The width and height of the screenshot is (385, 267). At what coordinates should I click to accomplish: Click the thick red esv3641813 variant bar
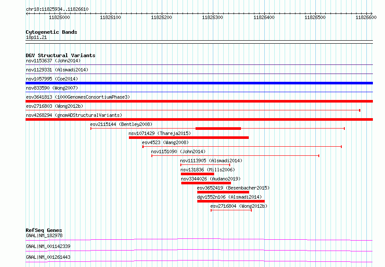tap(199, 101)
